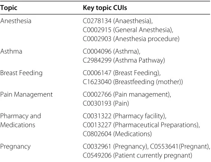Click the C0802604 (Medications) entry
211x162 pixels.
[x=117, y=134]
